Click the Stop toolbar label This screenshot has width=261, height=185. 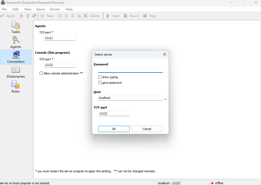coord(153,16)
